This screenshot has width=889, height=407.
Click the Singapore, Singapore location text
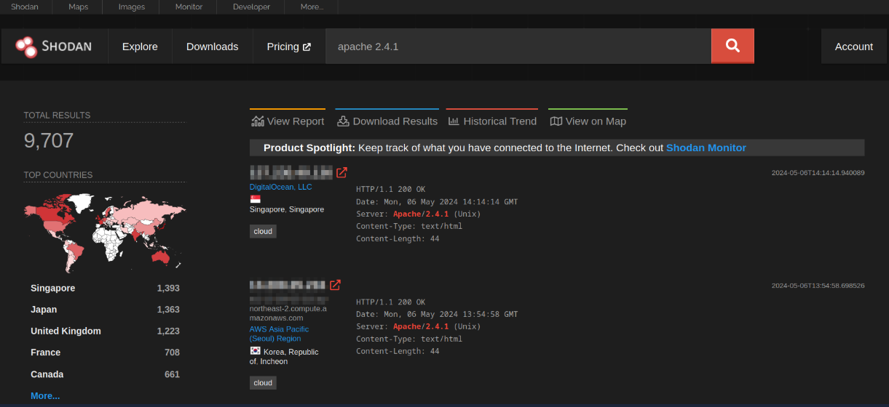[287, 209]
